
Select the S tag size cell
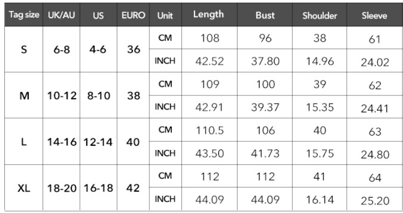24,50
